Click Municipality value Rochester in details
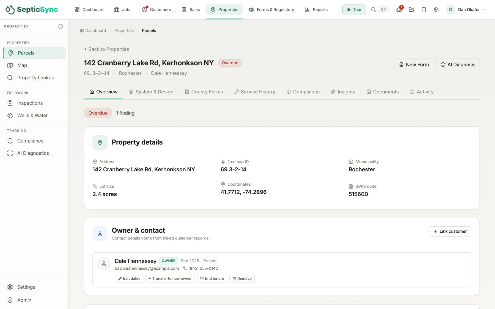The height and width of the screenshot is (309, 495). 362,169
